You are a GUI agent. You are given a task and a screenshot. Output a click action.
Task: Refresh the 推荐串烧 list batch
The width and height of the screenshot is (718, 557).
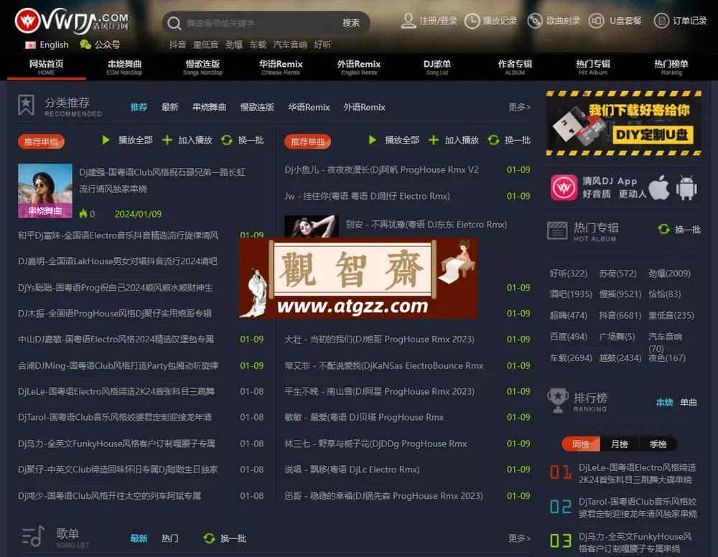point(227,140)
